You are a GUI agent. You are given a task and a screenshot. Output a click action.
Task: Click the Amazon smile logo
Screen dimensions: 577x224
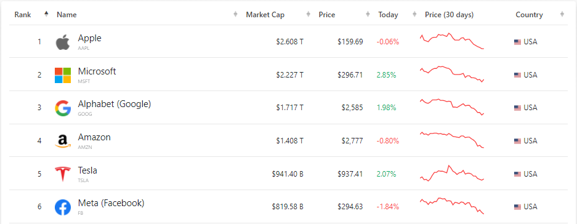pos(63,142)
